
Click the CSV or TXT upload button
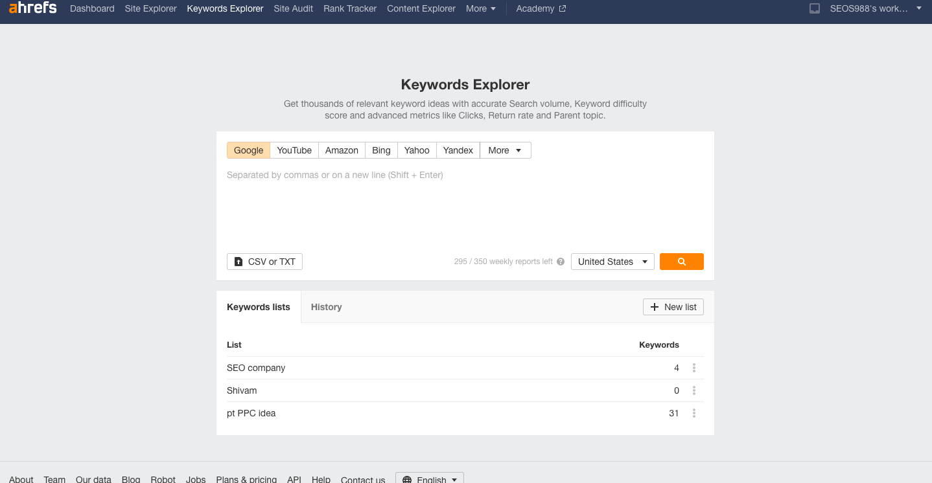(x=264, y=262)
